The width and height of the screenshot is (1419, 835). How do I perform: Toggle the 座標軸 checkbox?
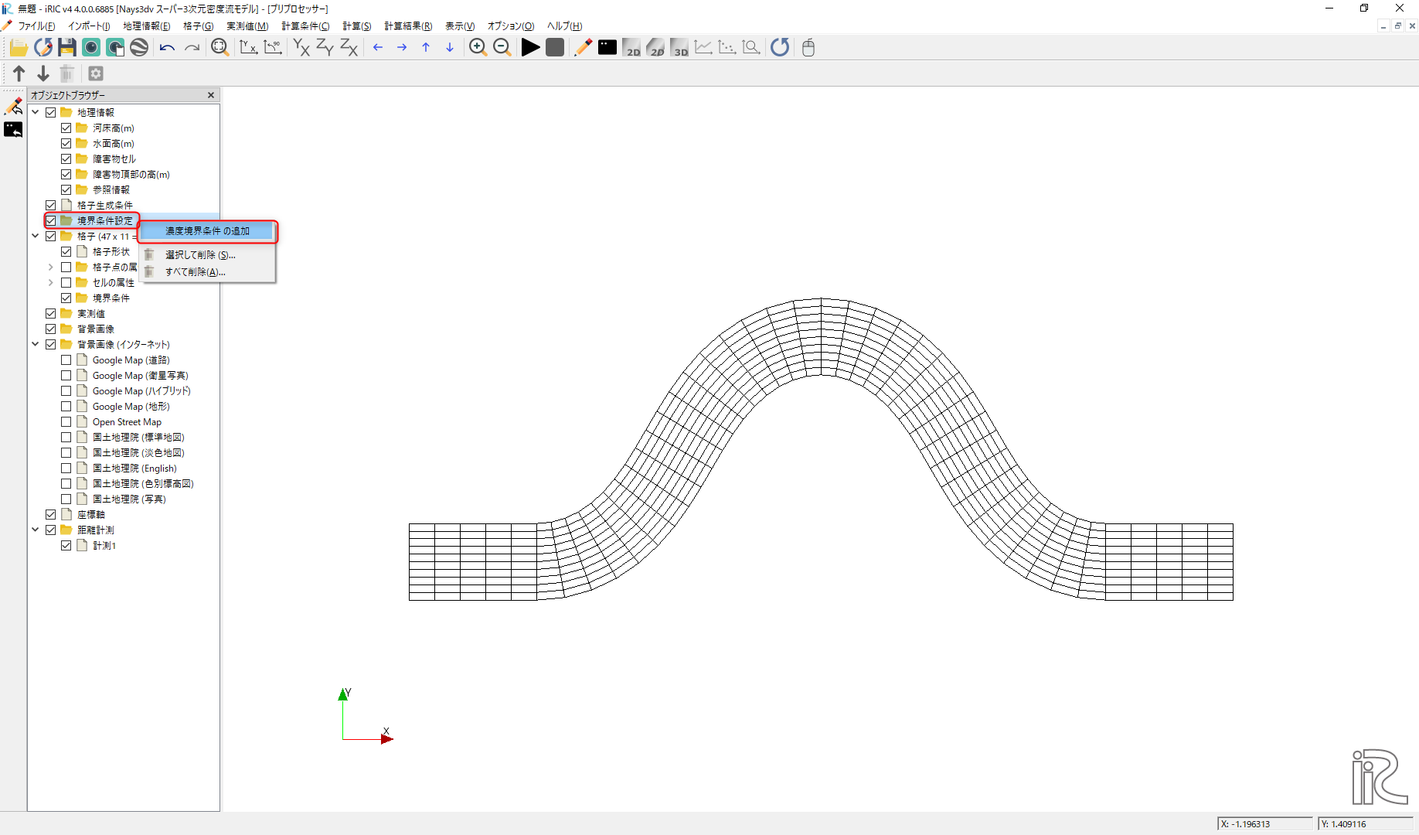click(51, 515)
